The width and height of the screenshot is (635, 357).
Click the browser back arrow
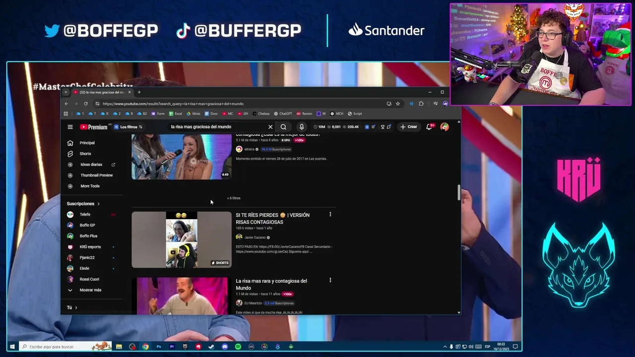[66, 104]
